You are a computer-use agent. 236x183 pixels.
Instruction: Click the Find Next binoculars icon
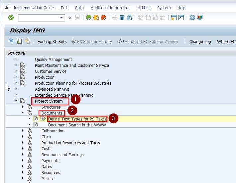[129, 18]
